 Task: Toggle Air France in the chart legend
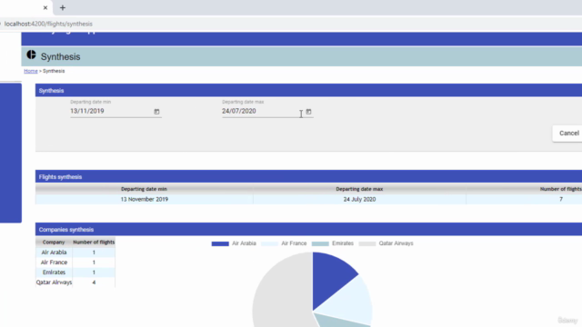[x=284, y=243]
